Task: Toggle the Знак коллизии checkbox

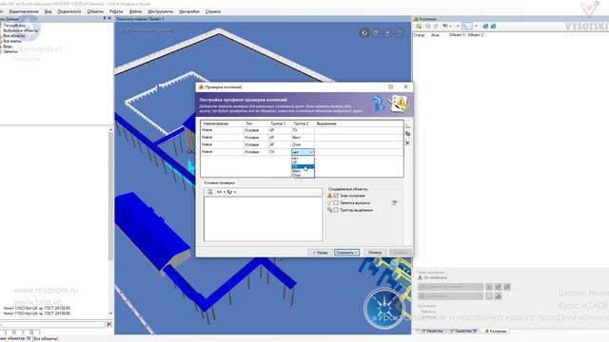Action: (336, 196)
